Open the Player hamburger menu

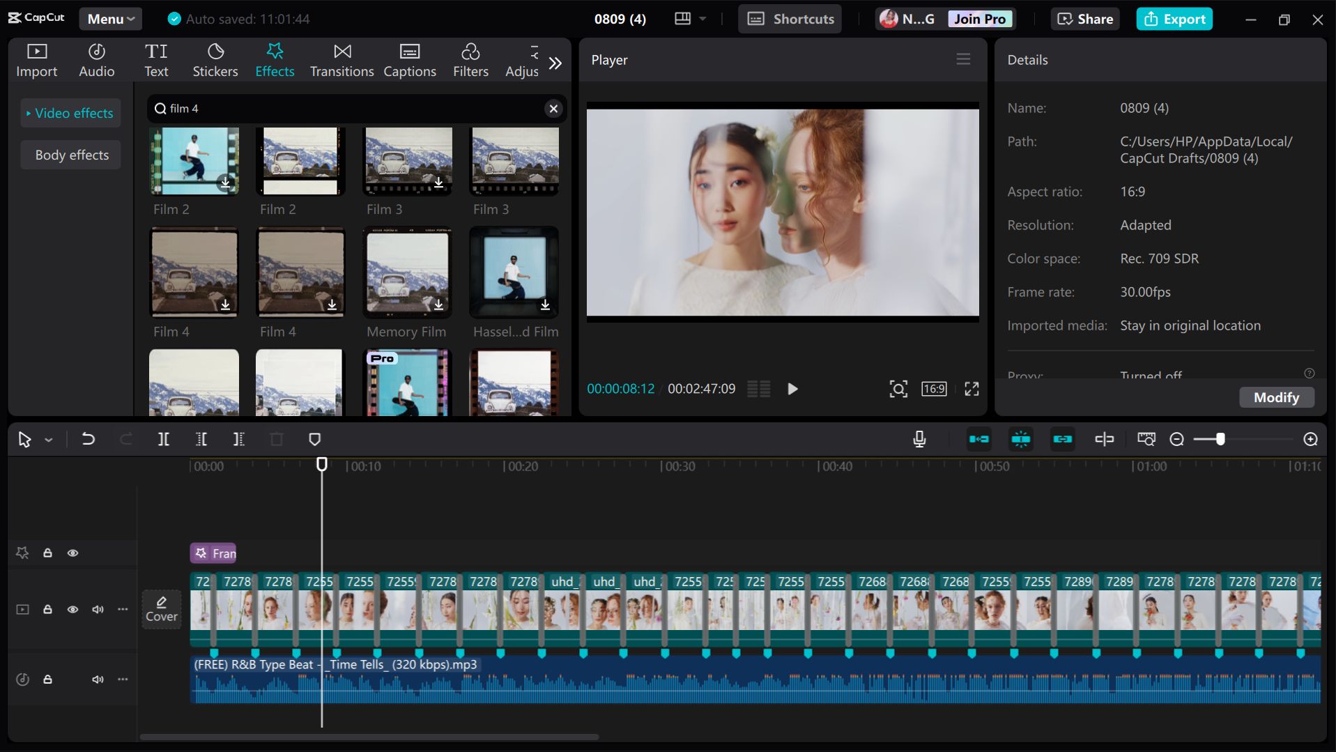pyautogui.click(x=963, y=59)
